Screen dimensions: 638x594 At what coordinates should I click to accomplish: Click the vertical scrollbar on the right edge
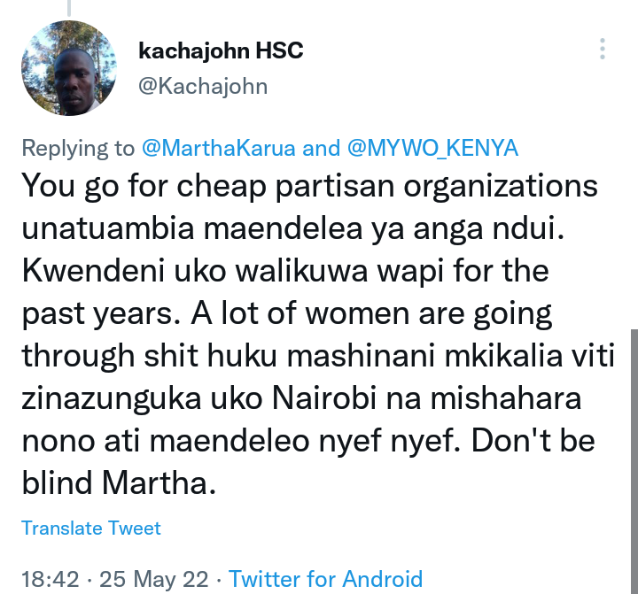(634, 461)
